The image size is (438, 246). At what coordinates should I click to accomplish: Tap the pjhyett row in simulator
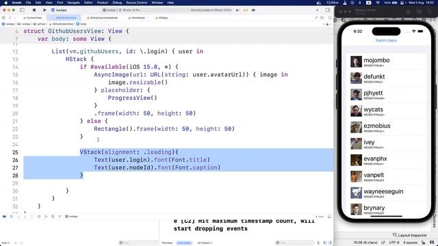pos(386,94)
